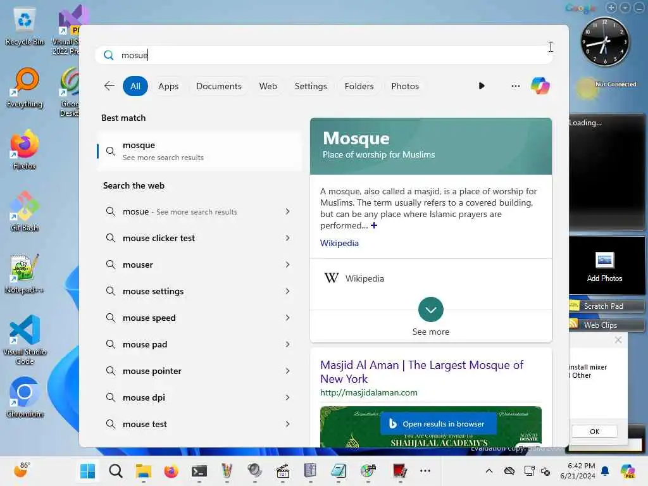The image size is (648, 486).
Task: Switch to the Photos filter tab
Action: click(x=405, y=86)
